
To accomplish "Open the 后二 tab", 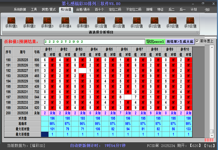I will 171,10.
